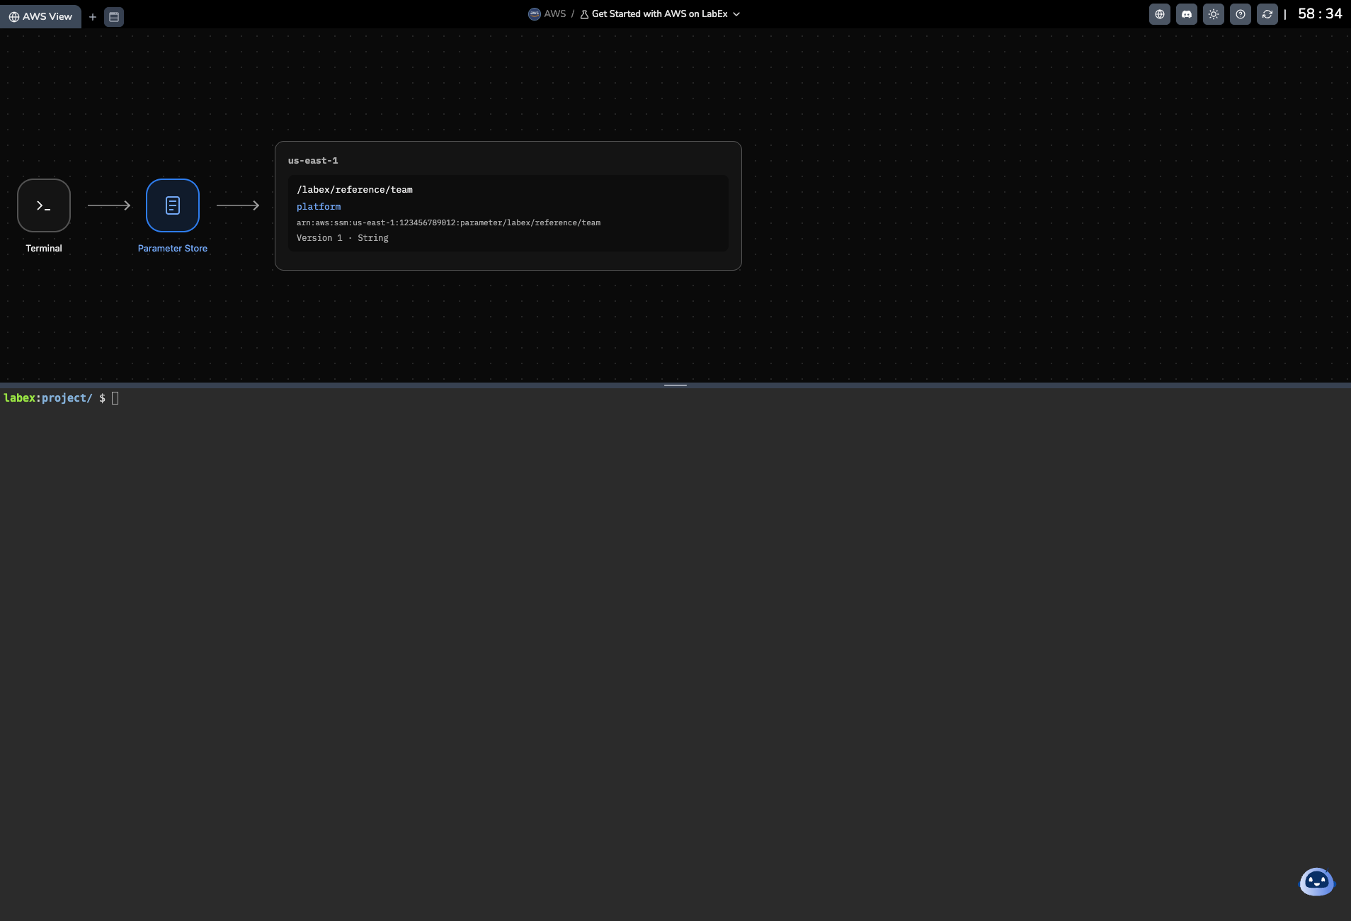Viewport: 1351px width, 921px height.
Task: Click the Terminal label under the node
Action: pyautogui.click(x=44, y=249)
